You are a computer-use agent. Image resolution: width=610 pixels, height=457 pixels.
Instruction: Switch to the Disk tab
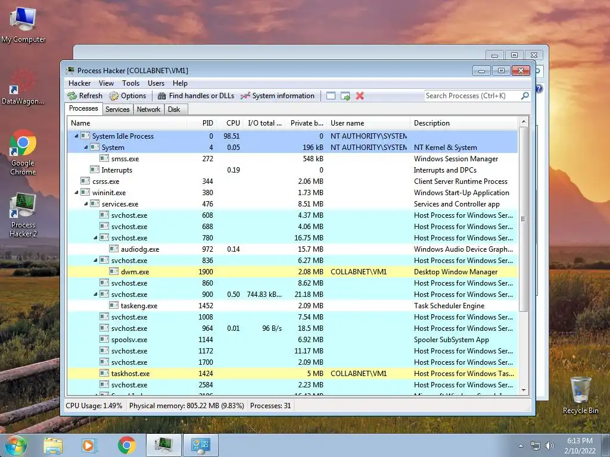(175, 109)
